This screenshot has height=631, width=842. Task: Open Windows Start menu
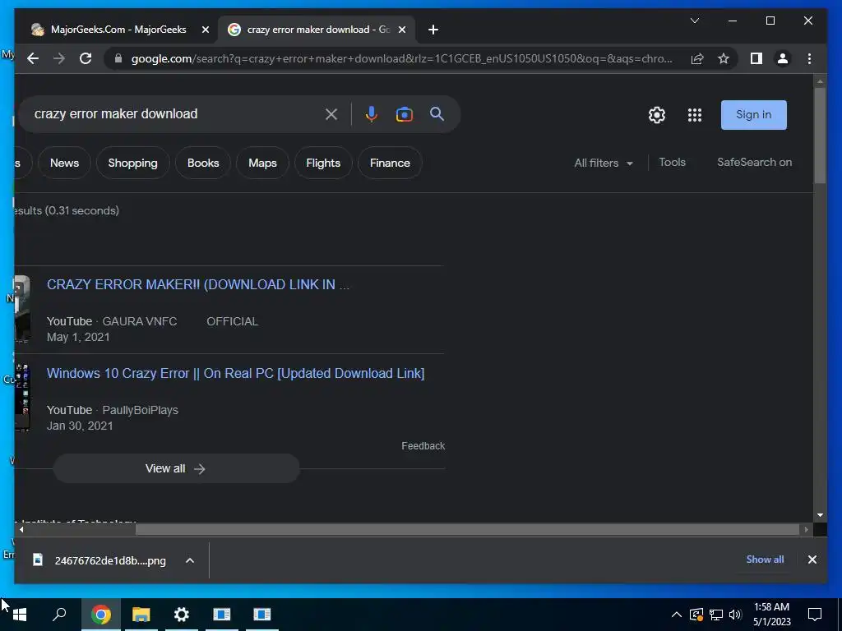20,615
